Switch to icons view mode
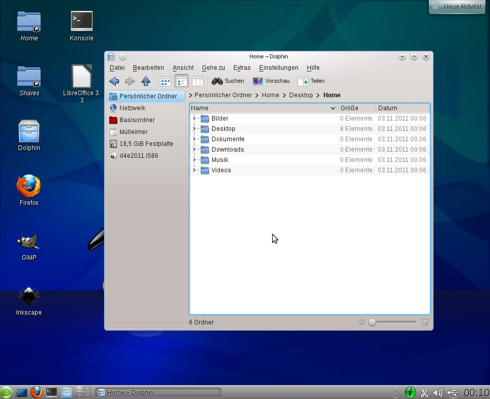This screenshot has height=399, width=490. coord(165,82)
